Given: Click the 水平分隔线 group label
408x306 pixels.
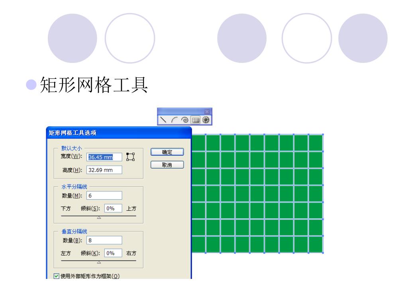Looking at the screenshot, I should (74, 186).
